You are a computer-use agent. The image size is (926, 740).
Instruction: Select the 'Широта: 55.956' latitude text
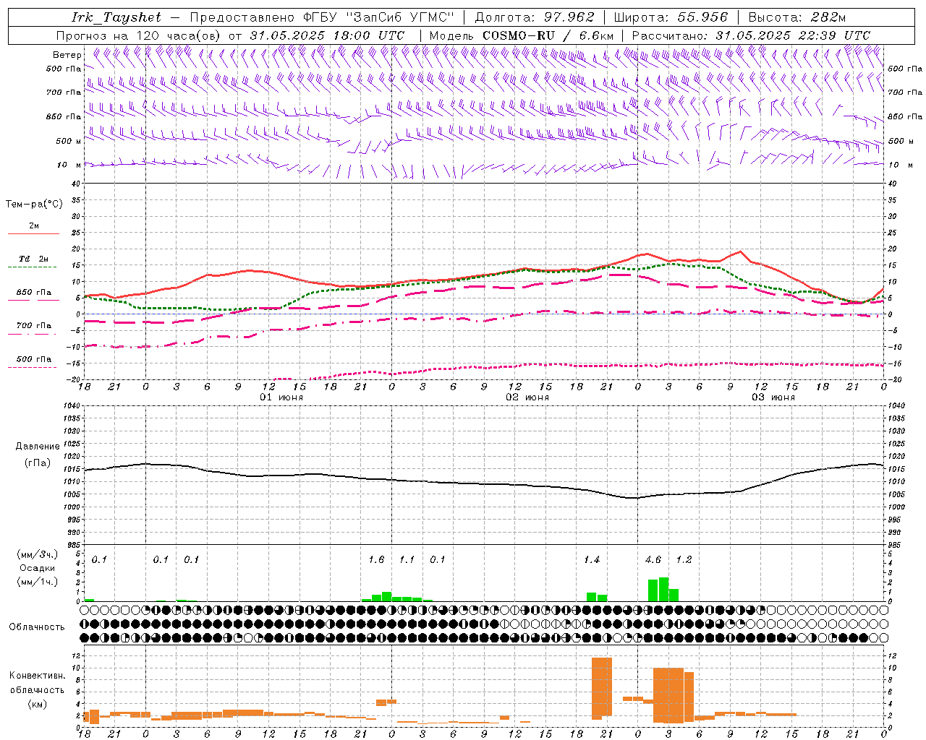pyautogui.click(x=671, y=17)
